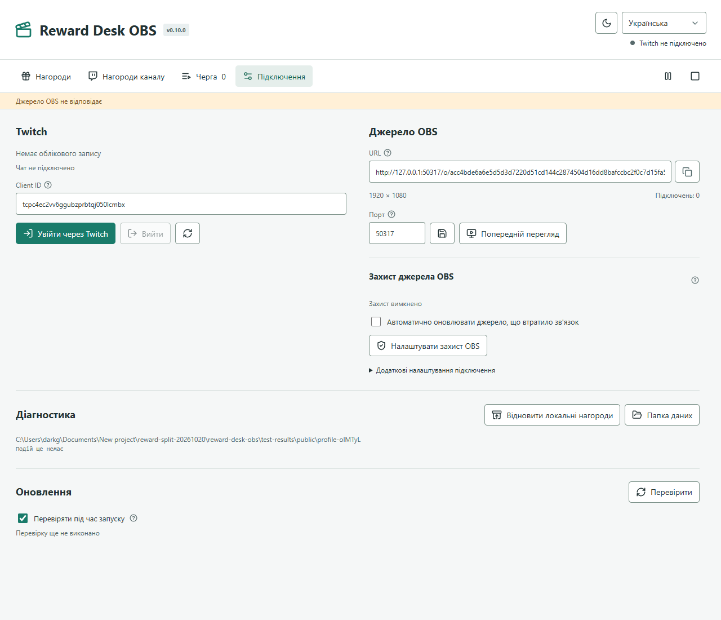Screen dimensions: 721x620
Task: Click the Client ID help icon
Action: coord(48,185)
